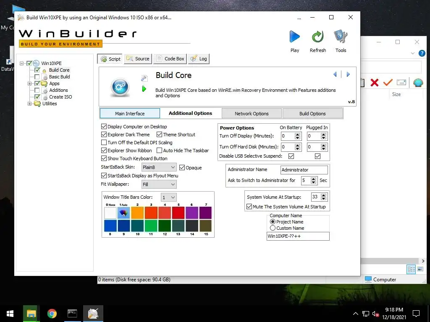Open the Tools icon
Viewport: 430px width, 322px height.
(341, 37)
